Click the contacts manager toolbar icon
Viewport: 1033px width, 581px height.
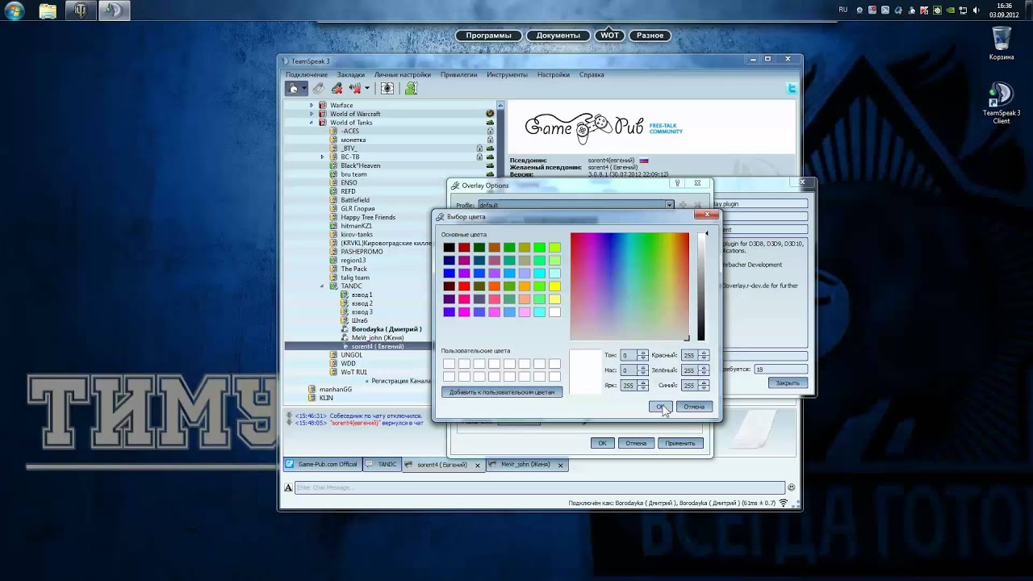387,88
